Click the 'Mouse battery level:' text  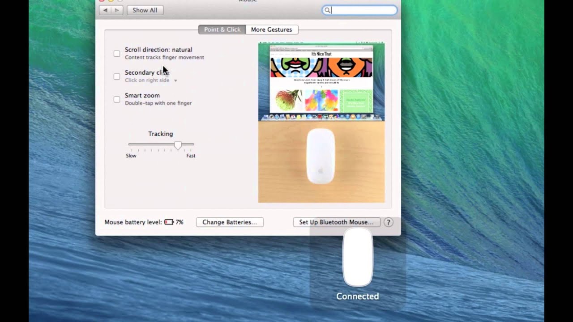(x=133, y=222)
